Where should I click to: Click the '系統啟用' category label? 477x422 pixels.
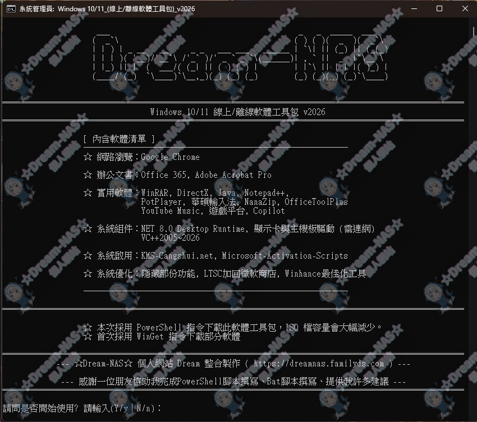(x=114, y=255)
